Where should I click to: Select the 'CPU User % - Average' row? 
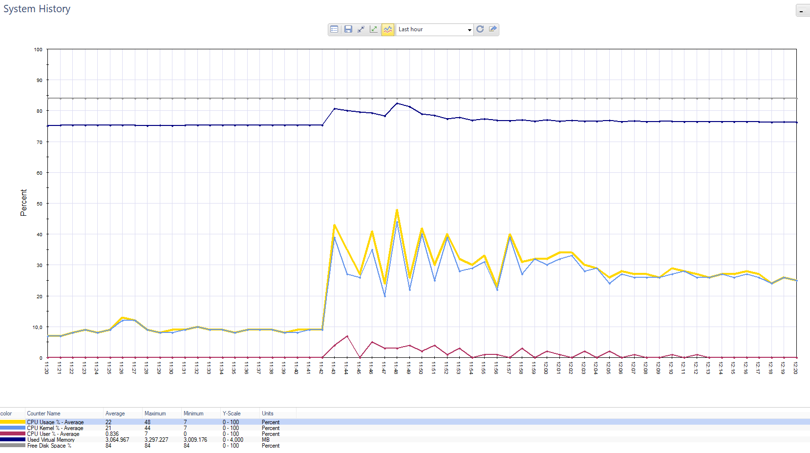click(x=405, y=433)
